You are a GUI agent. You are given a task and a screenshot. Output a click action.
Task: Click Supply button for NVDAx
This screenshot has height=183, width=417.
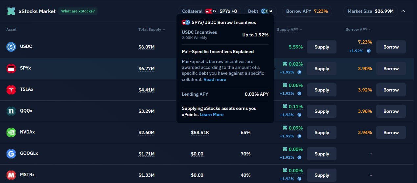point(322,132)
